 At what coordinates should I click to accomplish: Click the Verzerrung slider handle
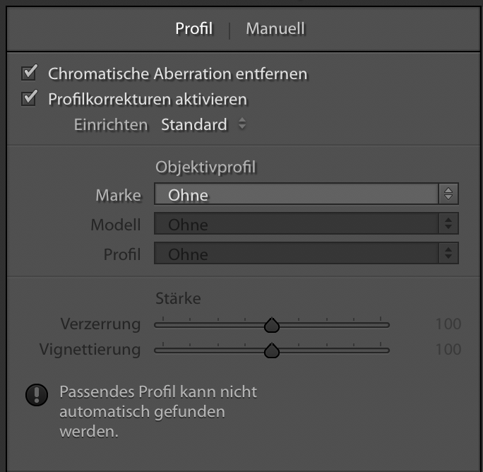tap(272, 325)
